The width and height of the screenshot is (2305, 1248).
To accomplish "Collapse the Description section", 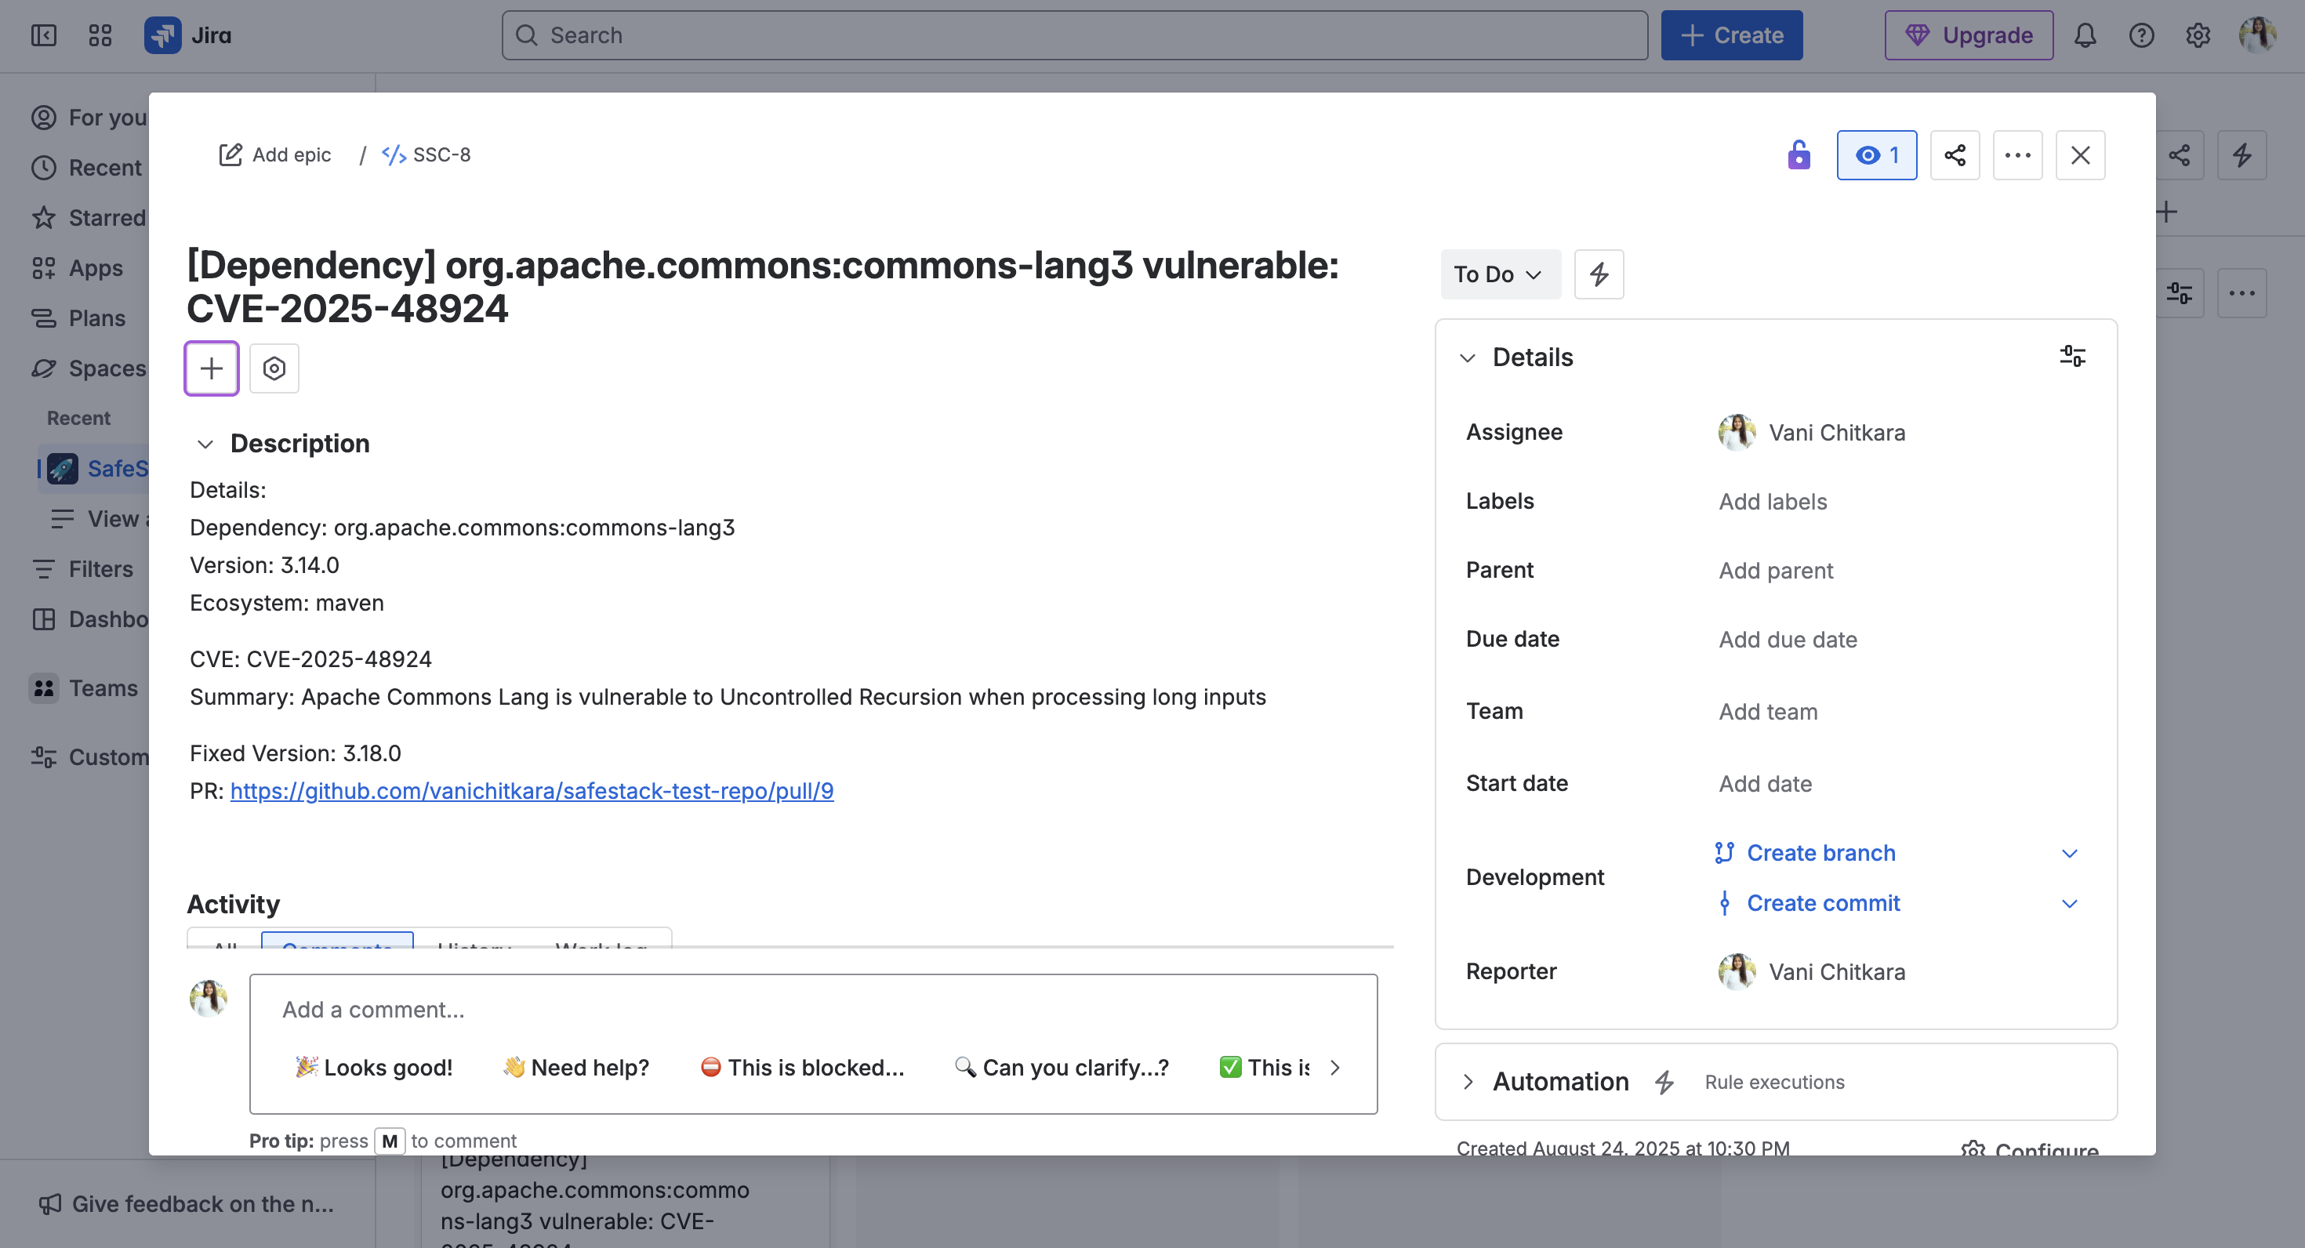I will pyautogui.click(x=205, y=444).
